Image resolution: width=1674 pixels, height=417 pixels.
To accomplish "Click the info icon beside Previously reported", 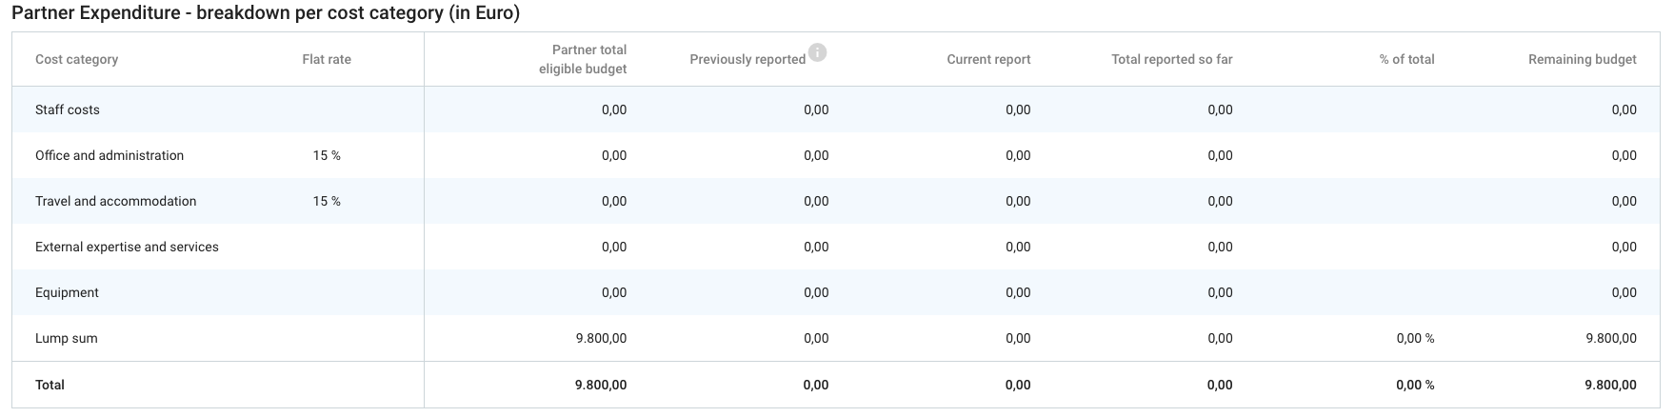I will point(817,52).
